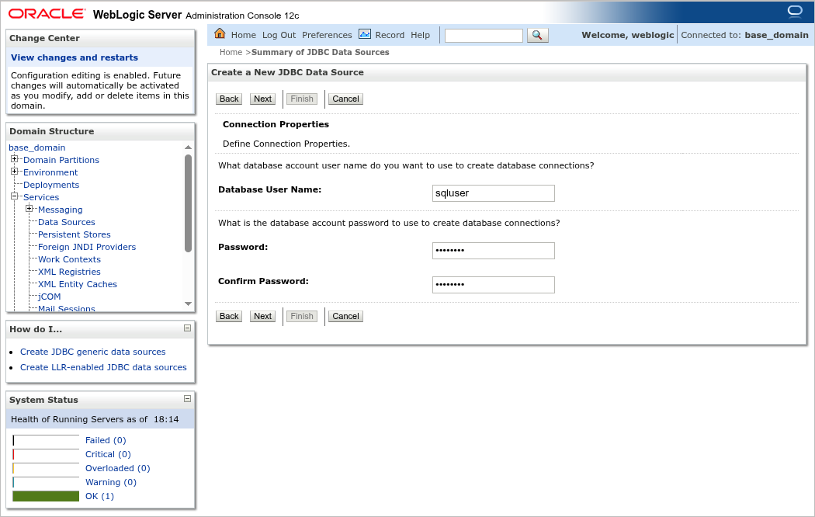Screen dimensions: 815x517
Task: Click the console monitor icon in the banner corner
Action: (x=794, y=12)
